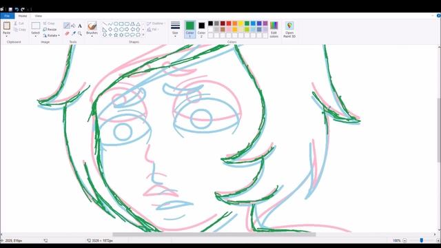Click the rectangular Select tool icon
Image resolution: width=441 pixels, height=248 pixels.
(35, 26)
